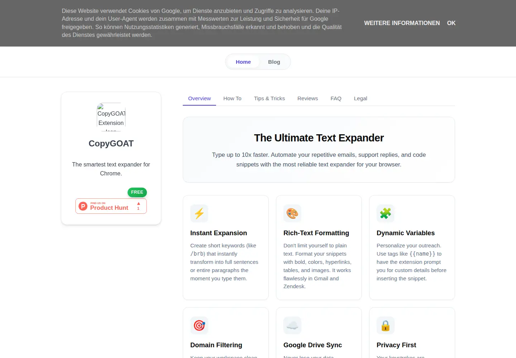This screenshot has width=516, height=358.
Task: Click the Product Hunt upvote arrow
Action: coord(138,204)
